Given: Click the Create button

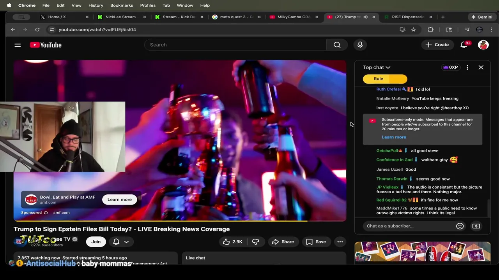Looking at the screenshot, I should click(x=437, y=45).
